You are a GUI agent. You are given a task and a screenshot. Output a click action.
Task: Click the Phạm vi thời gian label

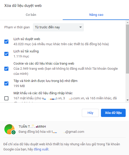pos(17,27)
